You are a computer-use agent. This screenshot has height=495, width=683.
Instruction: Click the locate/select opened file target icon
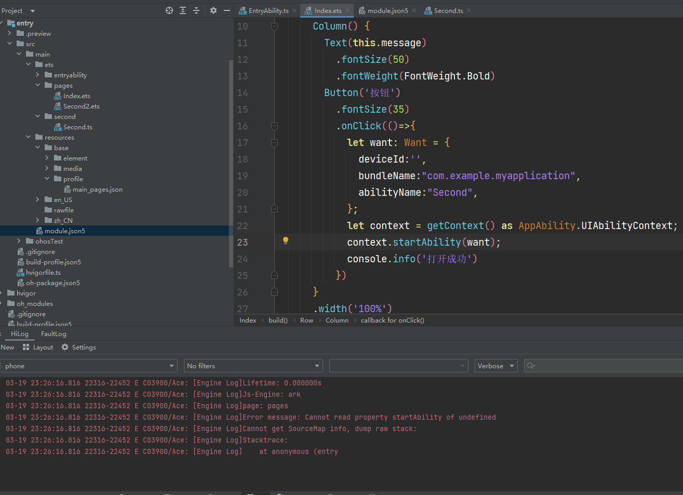(x=169, y=10)
